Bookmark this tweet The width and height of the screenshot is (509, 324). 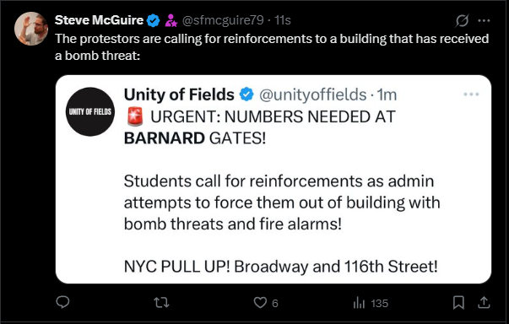[458, 303]
